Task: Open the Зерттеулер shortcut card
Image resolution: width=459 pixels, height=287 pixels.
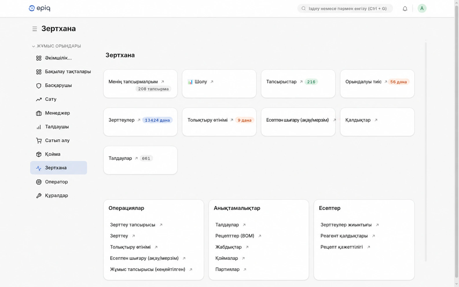Action: click(x=140, y=122)
